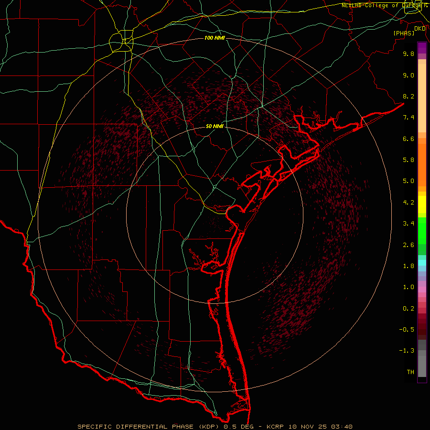430x430 pixels.
Task: Click the 9.0 value on the color scale
Action: 408,75
